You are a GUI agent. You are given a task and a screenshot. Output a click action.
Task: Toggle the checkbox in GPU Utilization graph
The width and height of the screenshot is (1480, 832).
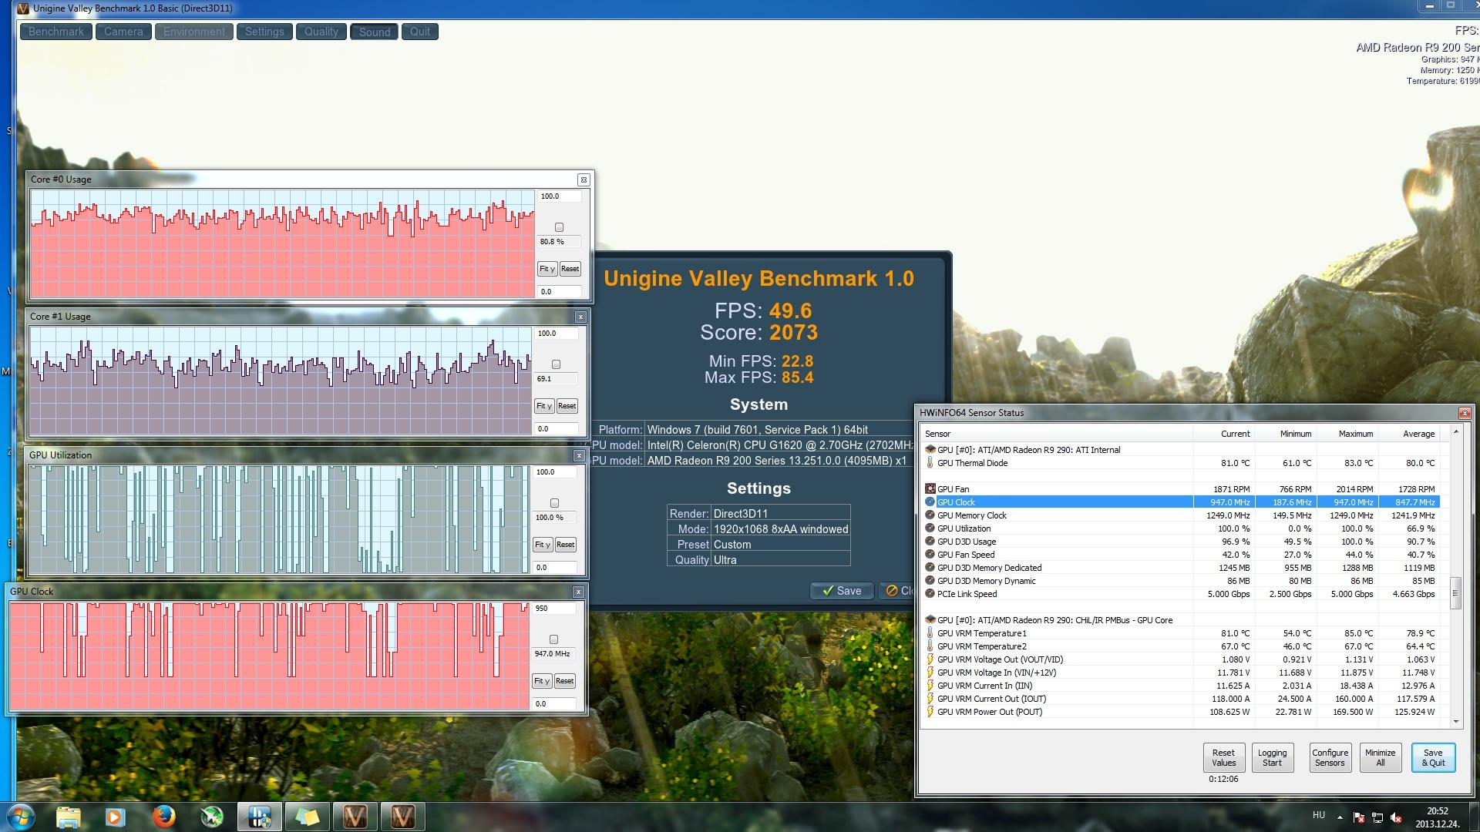click(x=554, y=503)
